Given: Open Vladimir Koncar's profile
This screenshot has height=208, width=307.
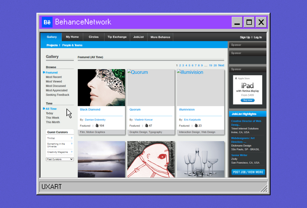Looking at the screenshot, I should [x=143, y=120].
